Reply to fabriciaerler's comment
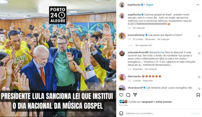Image resolution: width=202 pixels, height=117 pixels. [148, 81]
